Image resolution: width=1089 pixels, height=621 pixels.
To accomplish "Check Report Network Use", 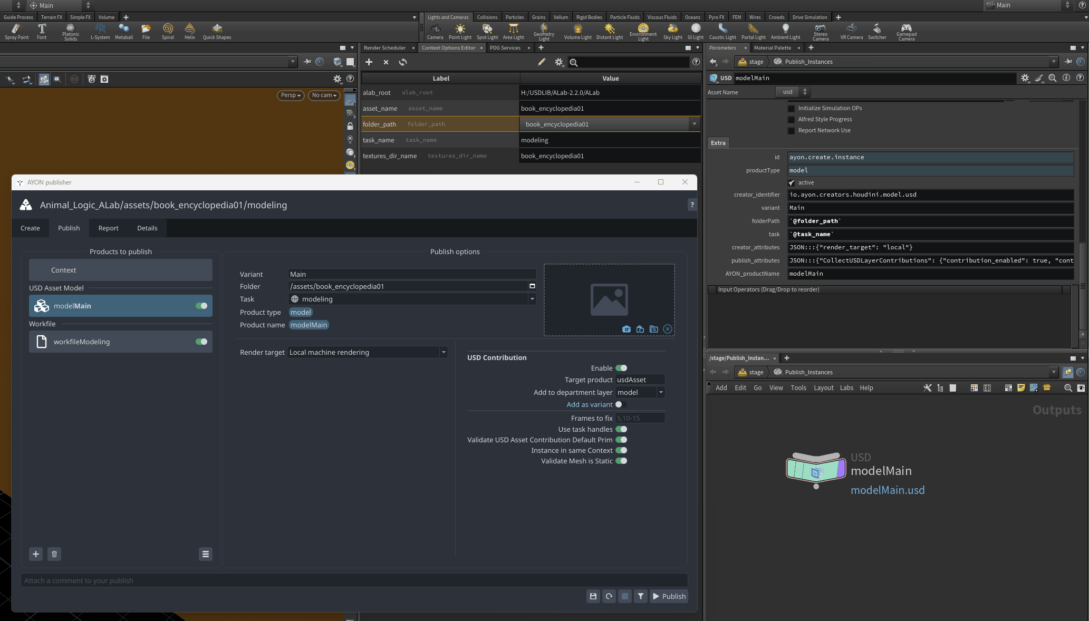I will (x=791, y=130).
